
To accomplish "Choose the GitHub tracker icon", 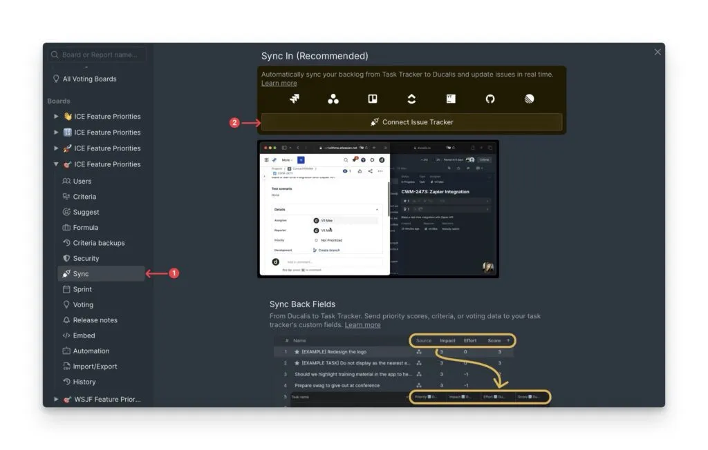I will (x=490, y=99).
